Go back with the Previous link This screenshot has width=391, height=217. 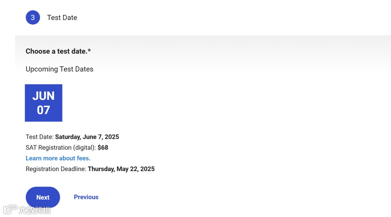tap(86, 197)
